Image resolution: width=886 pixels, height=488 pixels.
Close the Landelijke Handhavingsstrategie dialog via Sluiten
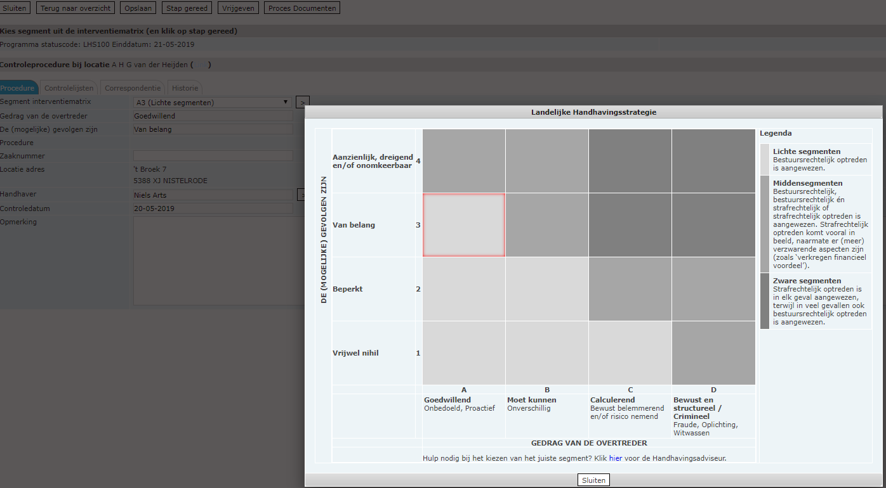593,480
